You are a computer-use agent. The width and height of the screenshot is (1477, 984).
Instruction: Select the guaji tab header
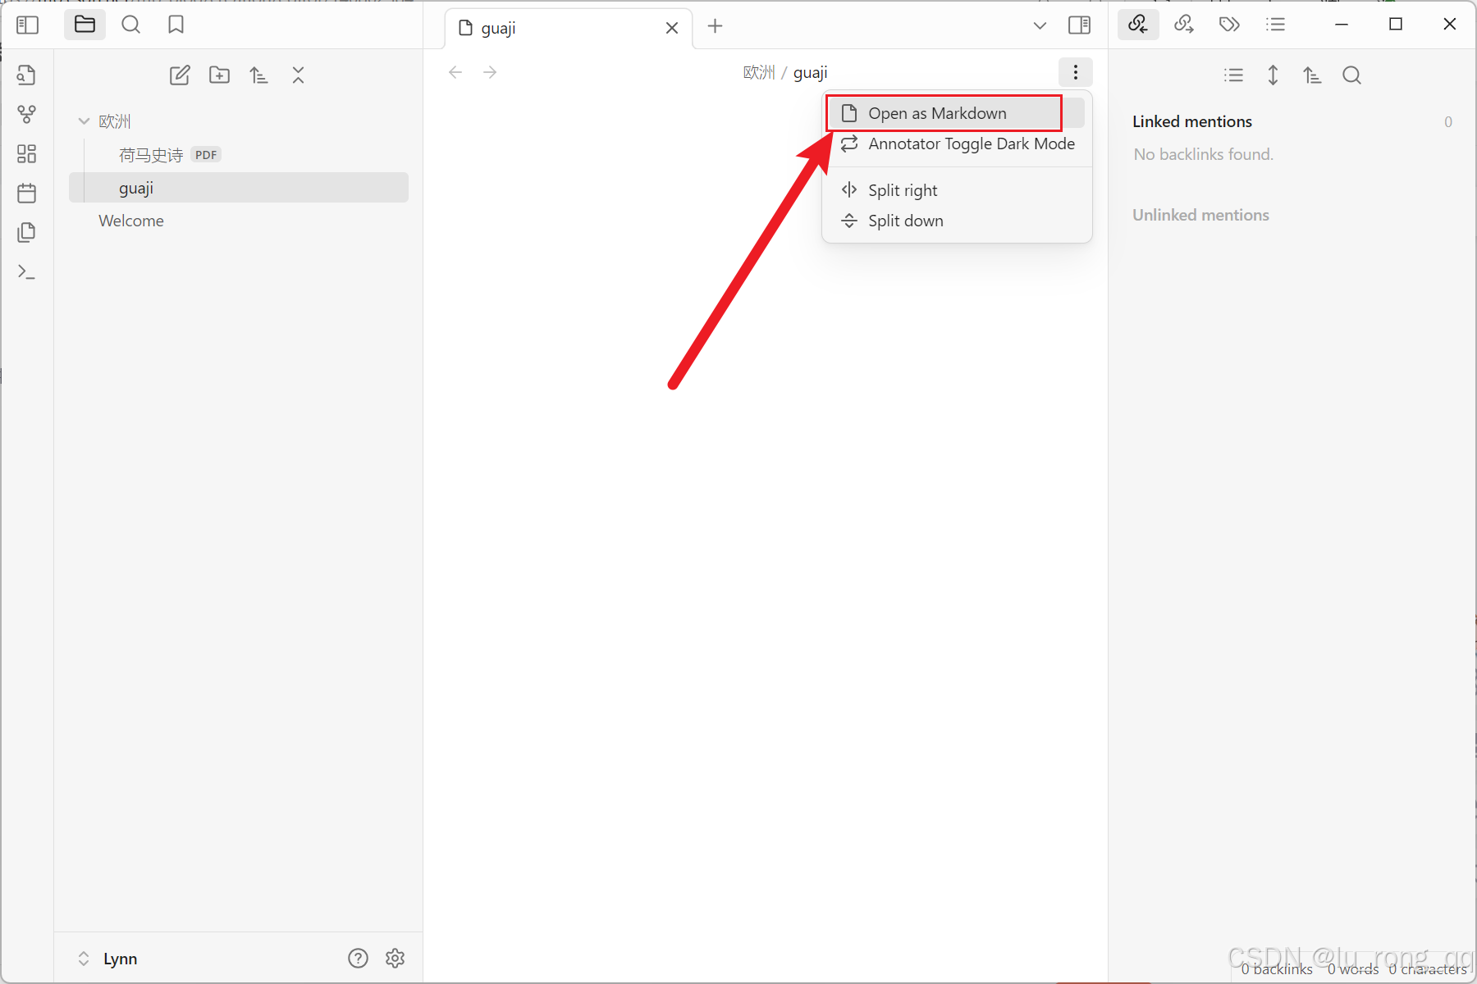(569, 28)
